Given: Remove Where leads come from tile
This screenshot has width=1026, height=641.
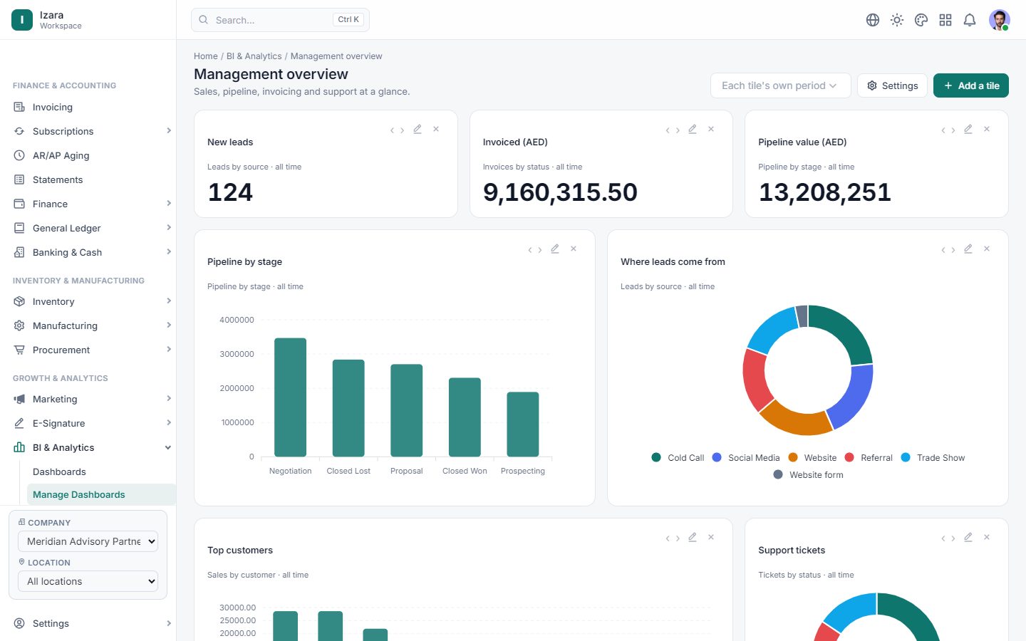Looking at the screenshot, I should [x=987, y=249].
